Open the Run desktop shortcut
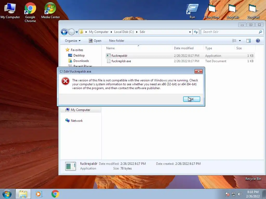Viewport: 266px width, 199px height. [192, 11]
